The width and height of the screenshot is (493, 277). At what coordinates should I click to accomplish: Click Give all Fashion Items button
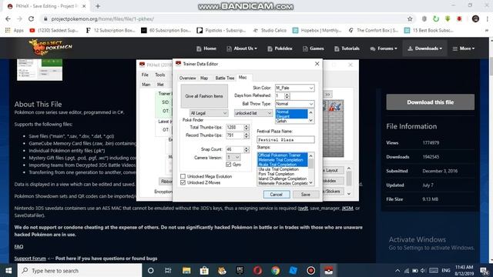(204, 96)
